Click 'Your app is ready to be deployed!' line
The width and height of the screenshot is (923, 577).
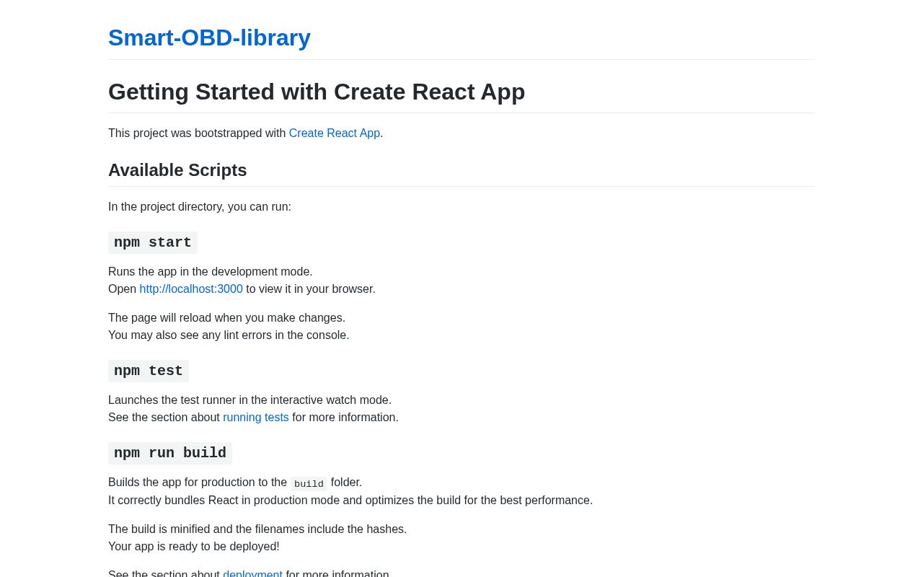pyautogui.click(x=194, y=547)
